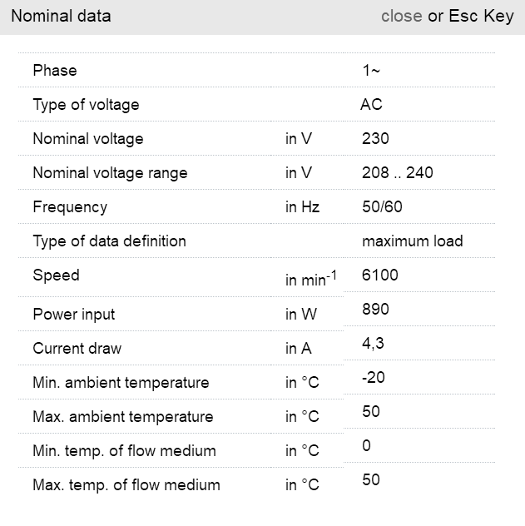Click the in A unit for Current draw
This screenshot has height=526, width=525.
(298, 349)
